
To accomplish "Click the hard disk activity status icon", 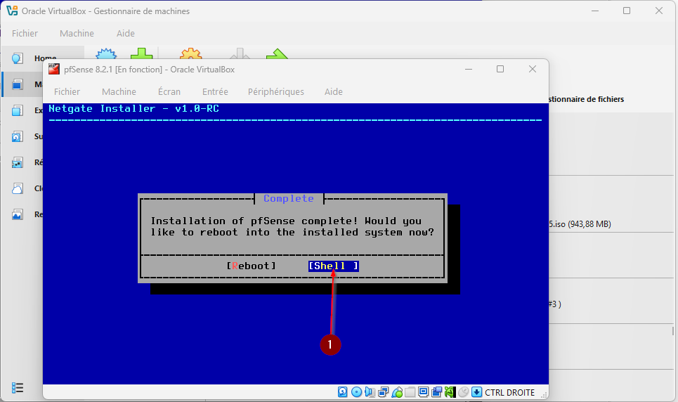I will coord(343,392).
